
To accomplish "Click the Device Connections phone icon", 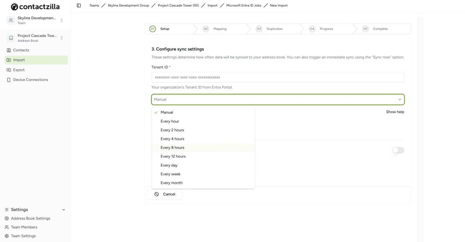I will (x=9, y=80).
